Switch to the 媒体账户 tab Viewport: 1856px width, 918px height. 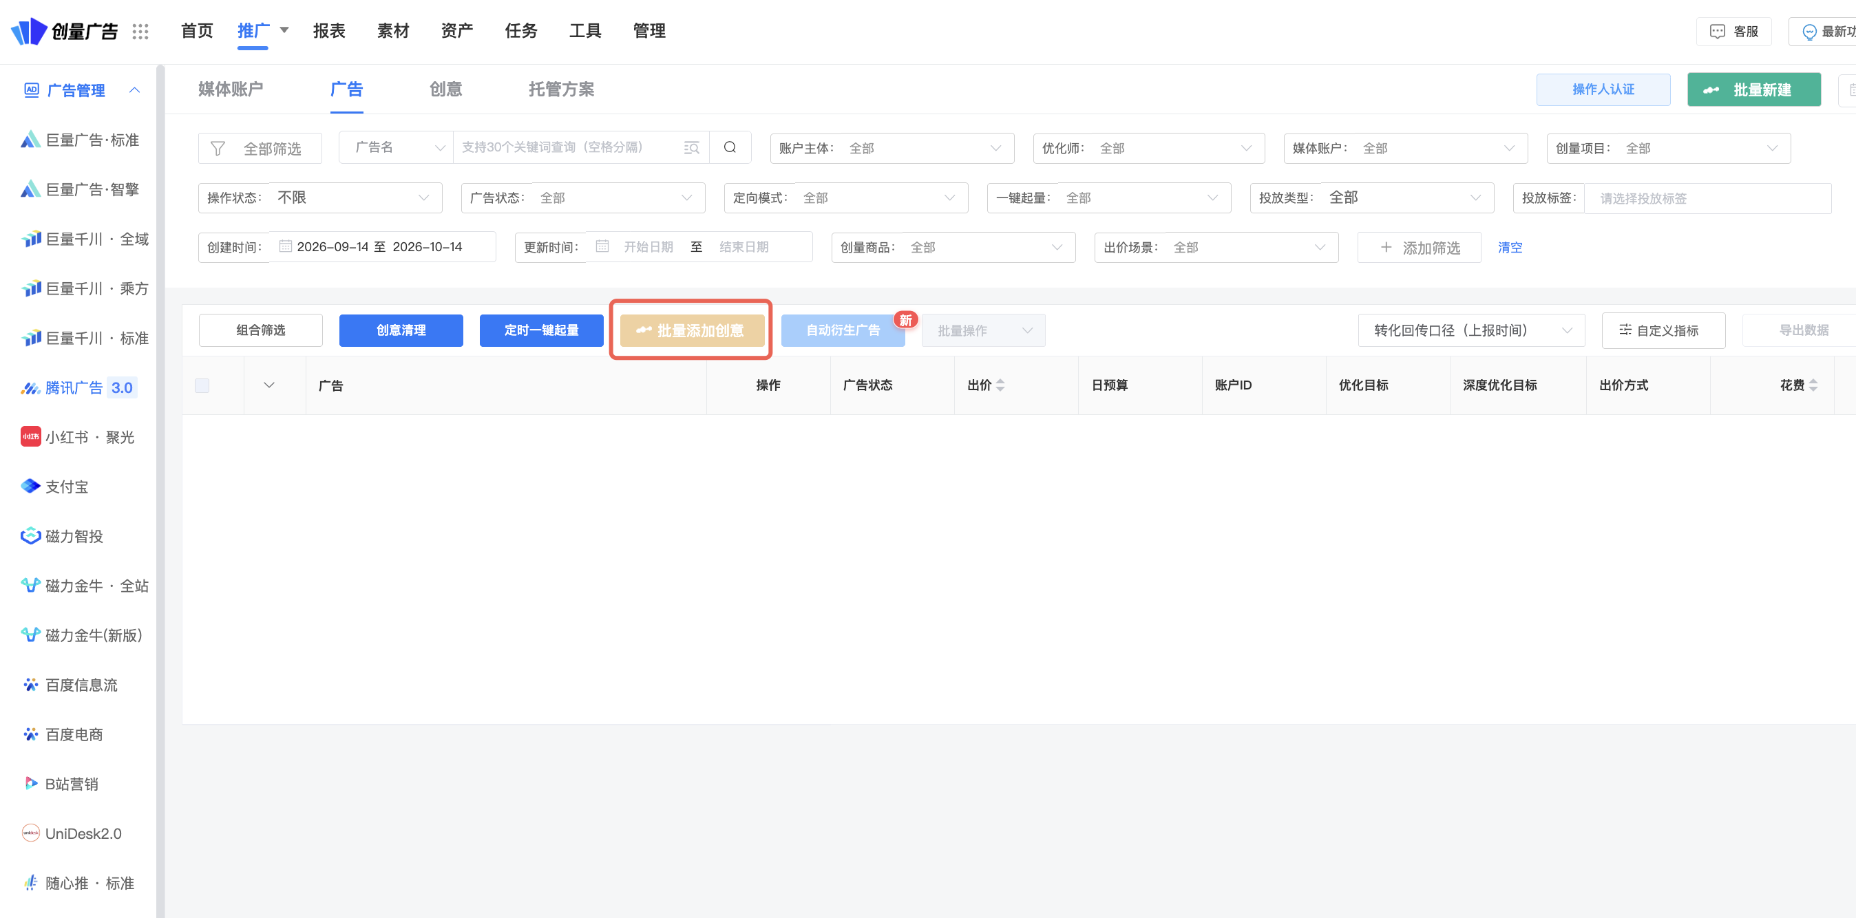(x=231, y=89)
